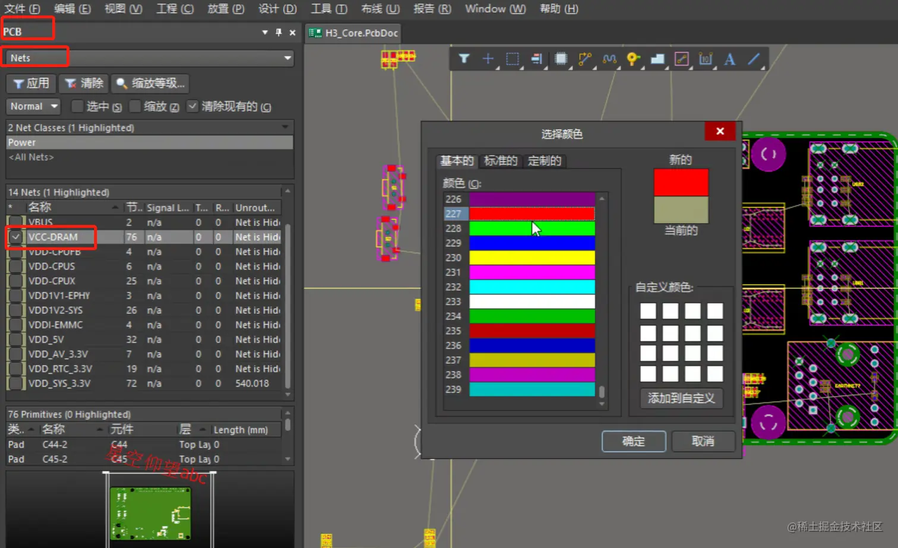The height and width of the screenshot is (548, 898).
Task: Open the PCB panel options arrow
Action: [x=265, y=32]
